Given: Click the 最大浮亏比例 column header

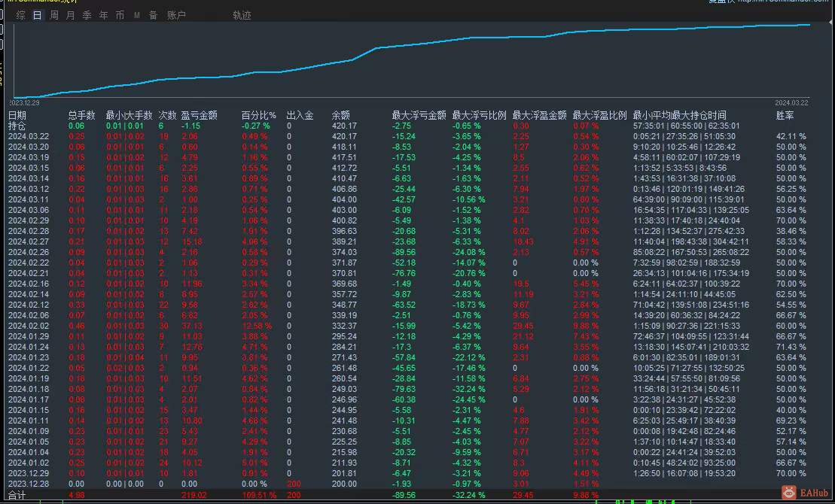Looking at the screenshot, I should coord(480,116).
